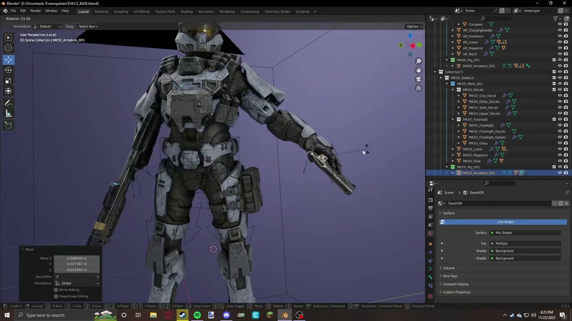The width and height of the screenshot is (572, 321).
Task: Click the viewport zoom magnifier icon
Action: click(x=419, y=61)
